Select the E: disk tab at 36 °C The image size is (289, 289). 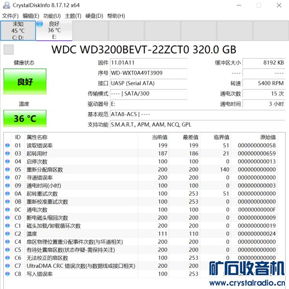54,31
